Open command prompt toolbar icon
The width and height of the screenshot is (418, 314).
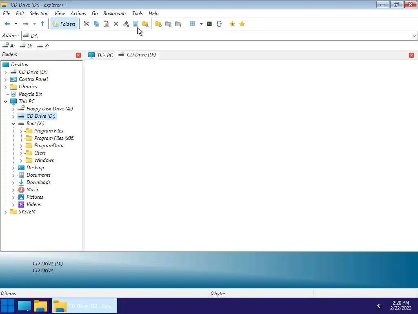209,24
